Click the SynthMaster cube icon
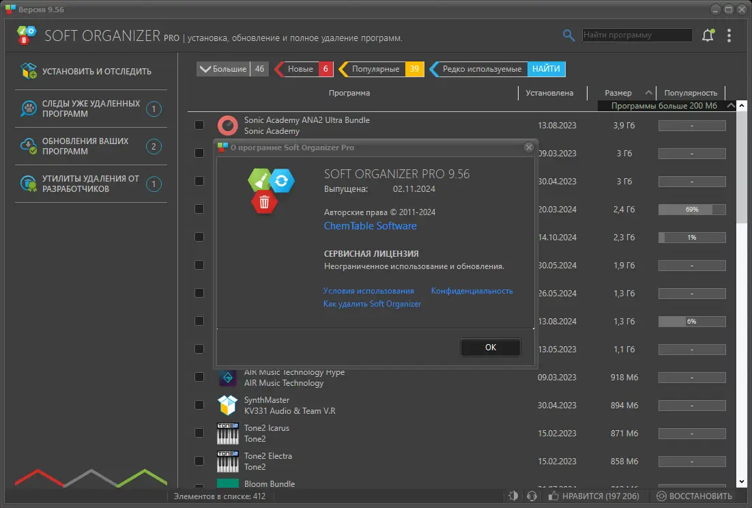Image resolution: width=752 pixels, height=508 pixels. [x=228, y=406]
